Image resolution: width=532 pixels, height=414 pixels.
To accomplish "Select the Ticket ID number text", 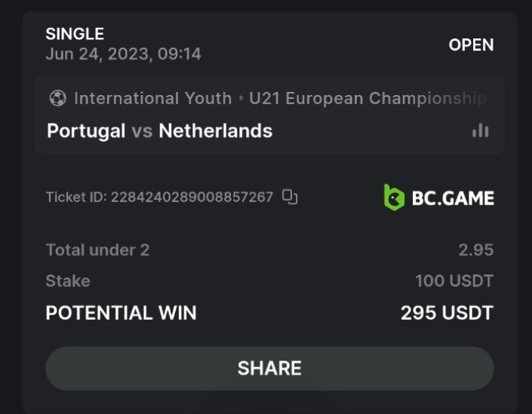I will pos(192,198).
